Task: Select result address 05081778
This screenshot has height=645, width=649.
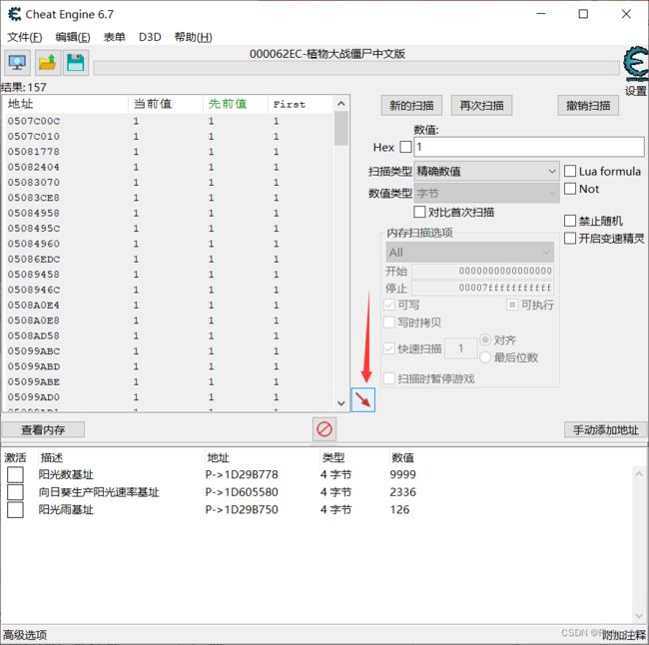Action: 34,152
